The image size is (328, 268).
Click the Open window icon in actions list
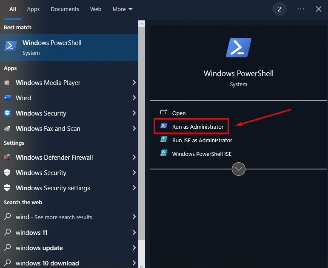163,113
